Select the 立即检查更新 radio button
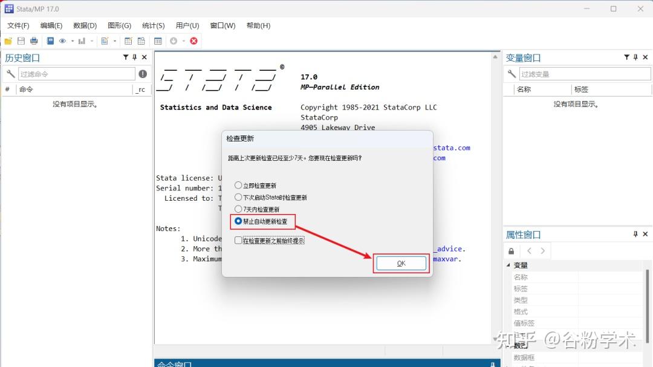The height and width of the screenshot is (367, 653). point(238,186)
